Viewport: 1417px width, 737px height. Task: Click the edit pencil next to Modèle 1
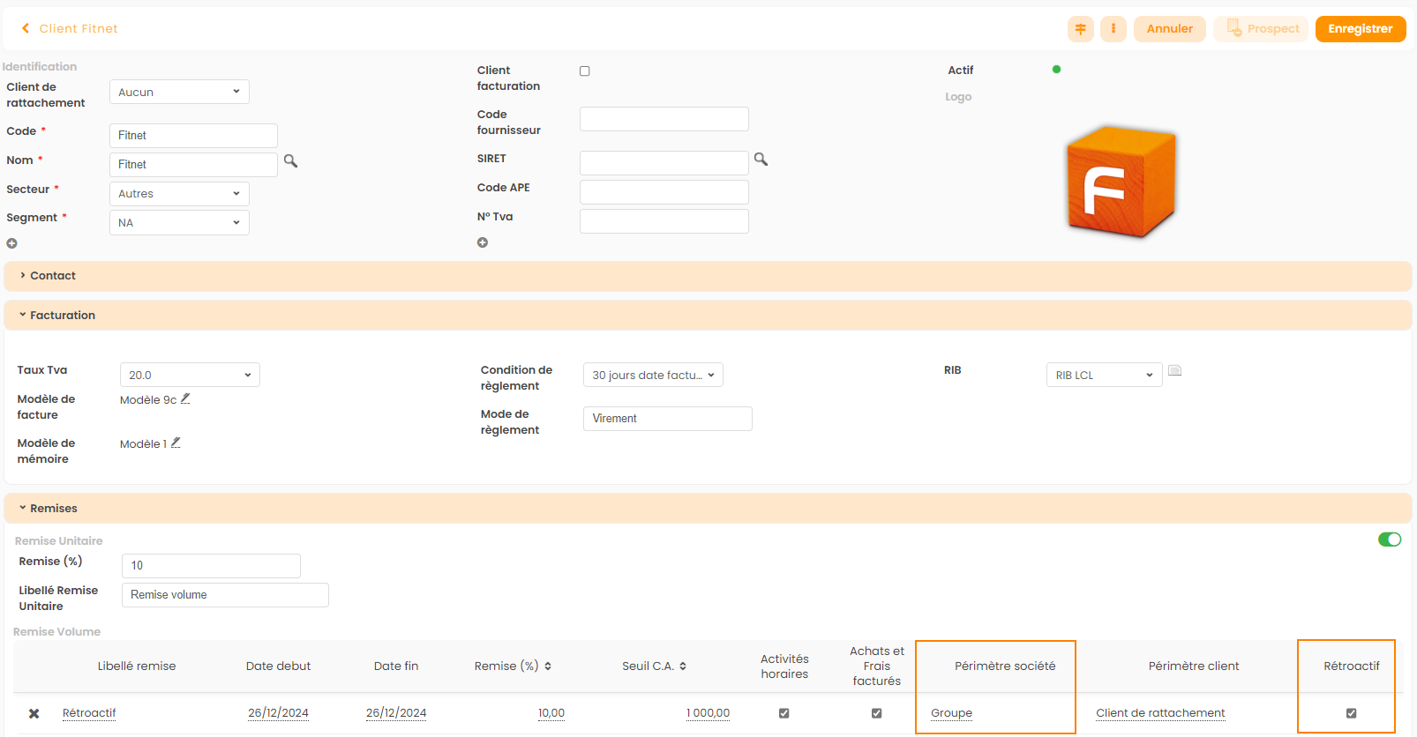click(176, 443)
